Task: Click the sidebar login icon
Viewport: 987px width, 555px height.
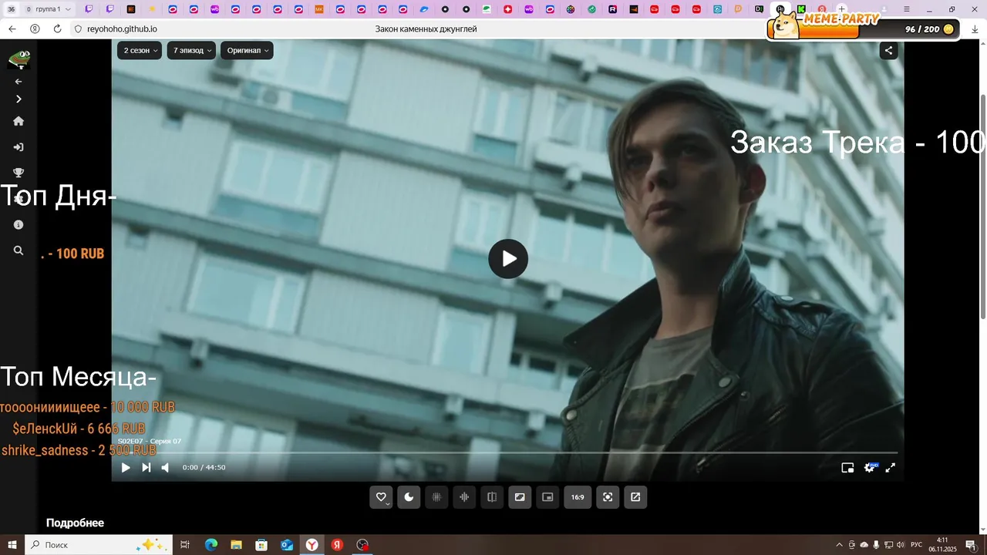Action: pos(19,147)
